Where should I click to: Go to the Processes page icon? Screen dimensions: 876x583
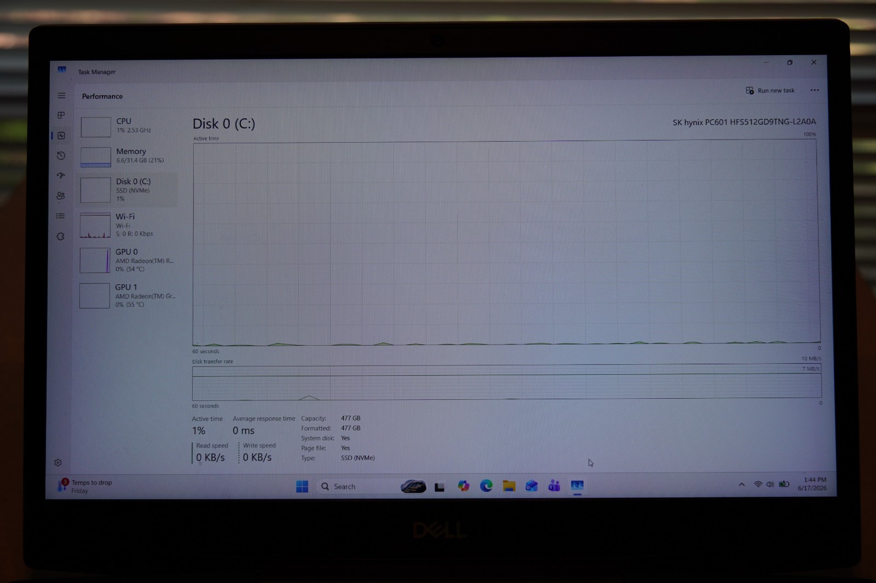61,115
